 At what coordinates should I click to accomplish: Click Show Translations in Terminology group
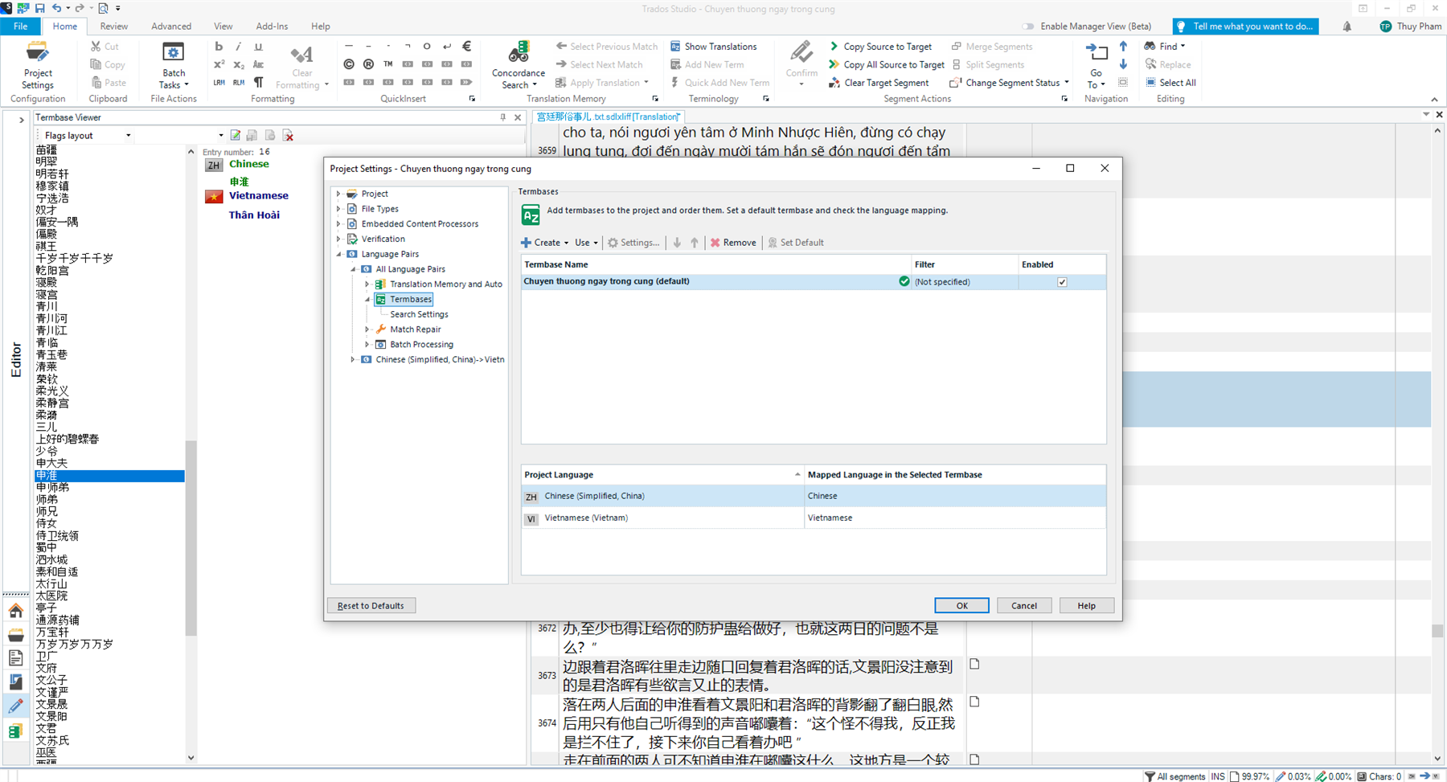714,47
